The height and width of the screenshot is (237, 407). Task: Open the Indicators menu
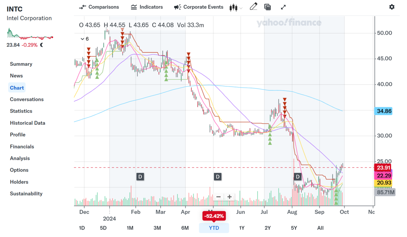point(147,7)
